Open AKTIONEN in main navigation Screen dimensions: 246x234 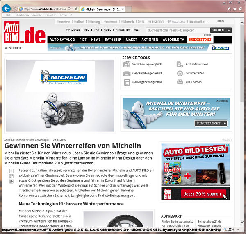150,39
